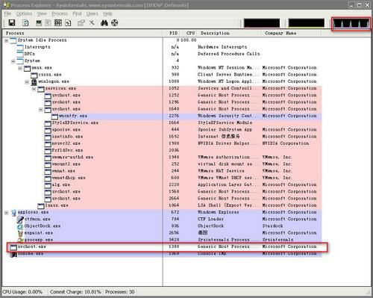Click the first CPU usage history graph

pos(262,23)
